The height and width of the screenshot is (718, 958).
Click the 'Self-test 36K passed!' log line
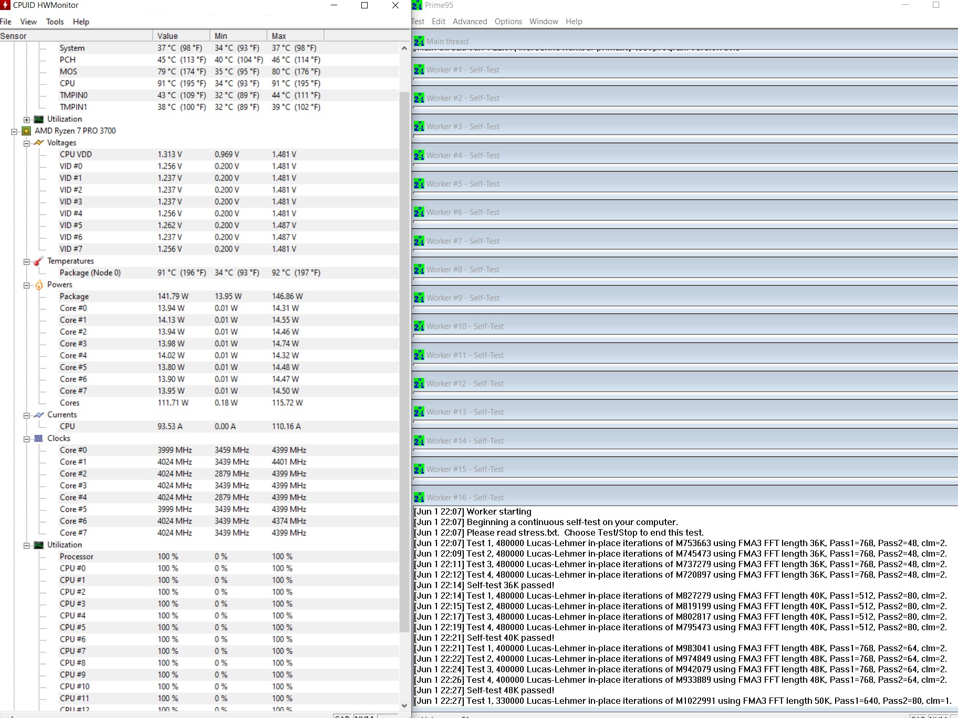(x=484, y=586)
